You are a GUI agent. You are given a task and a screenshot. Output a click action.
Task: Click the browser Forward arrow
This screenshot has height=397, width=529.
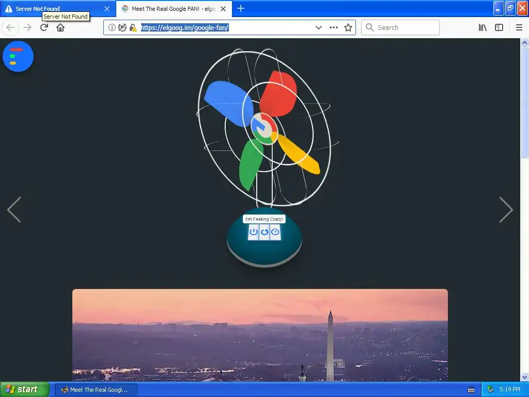[x=28, y=27]
